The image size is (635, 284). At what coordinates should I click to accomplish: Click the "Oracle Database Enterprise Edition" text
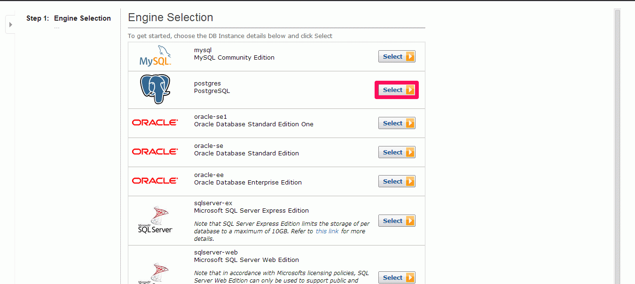[248, 183]
